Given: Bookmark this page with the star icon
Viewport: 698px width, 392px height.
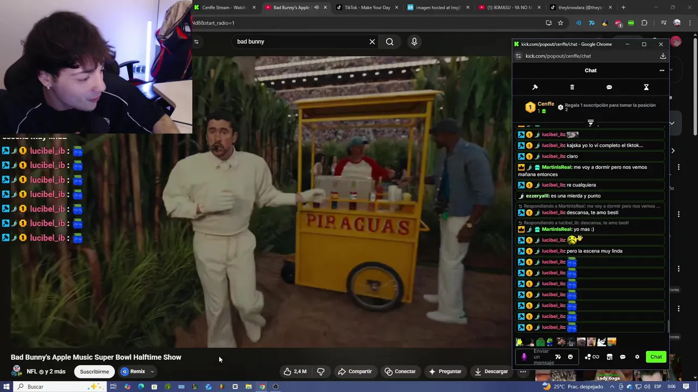Looking at the screenshot, I should coord(561,23).
